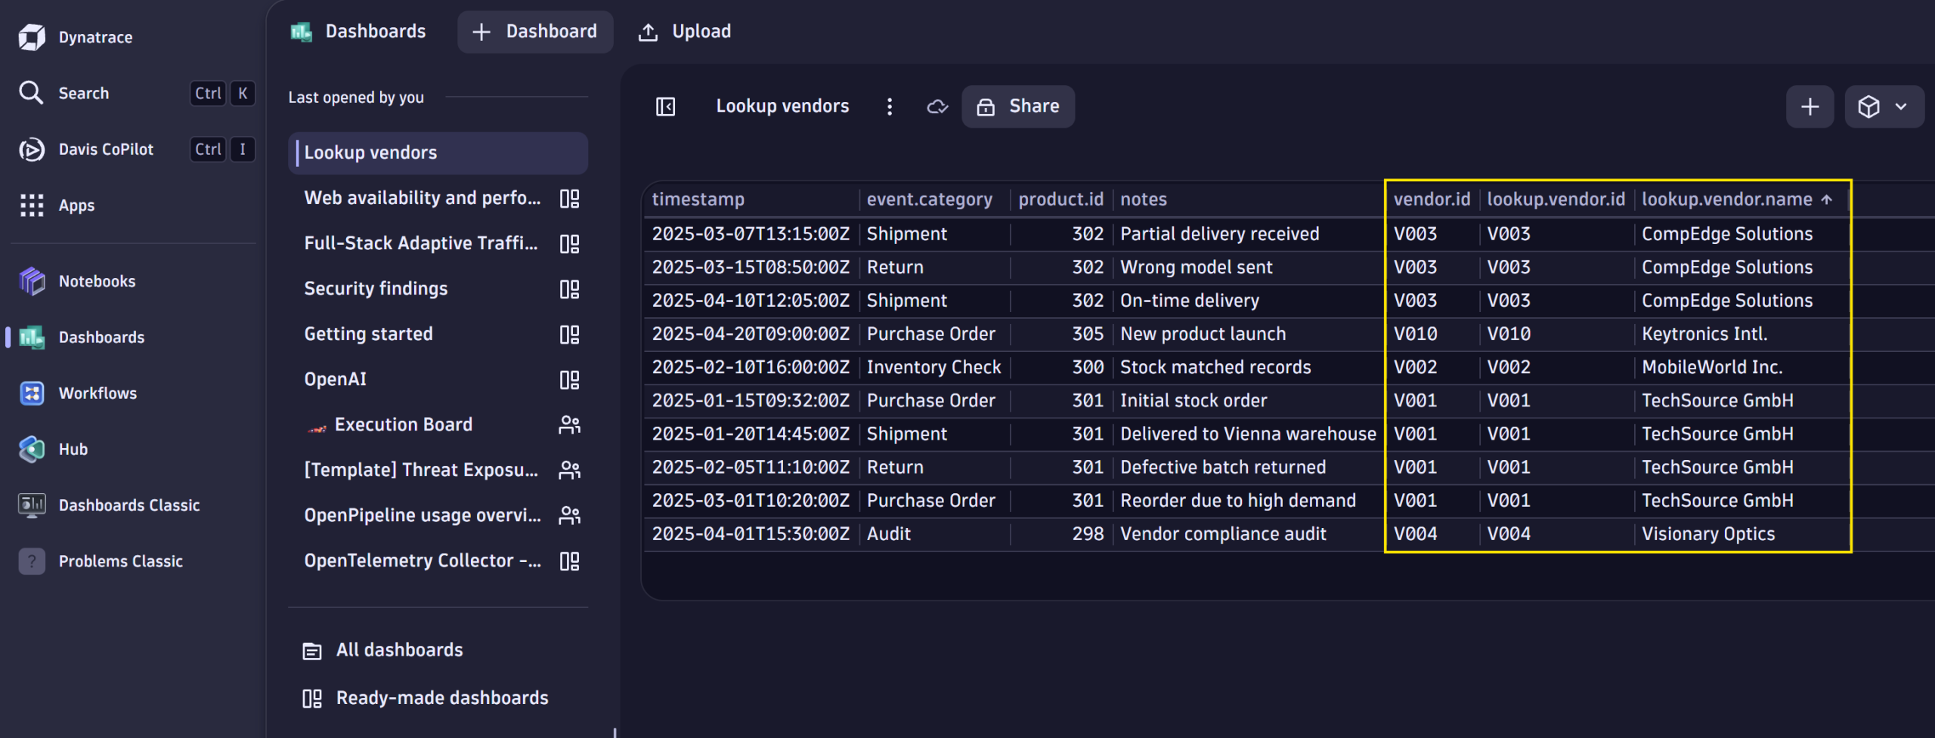Open the three-dot menu beside Lookup vendors
This screenshot has height=738, width=1935.
890,107
